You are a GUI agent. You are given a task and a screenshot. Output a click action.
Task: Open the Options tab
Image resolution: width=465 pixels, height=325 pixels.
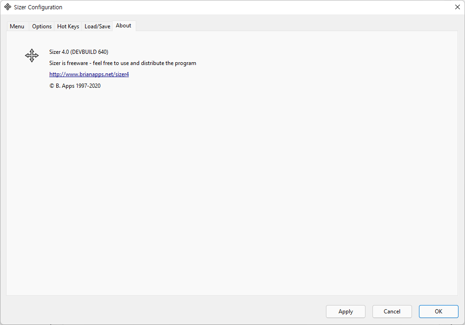pos(42,26)
